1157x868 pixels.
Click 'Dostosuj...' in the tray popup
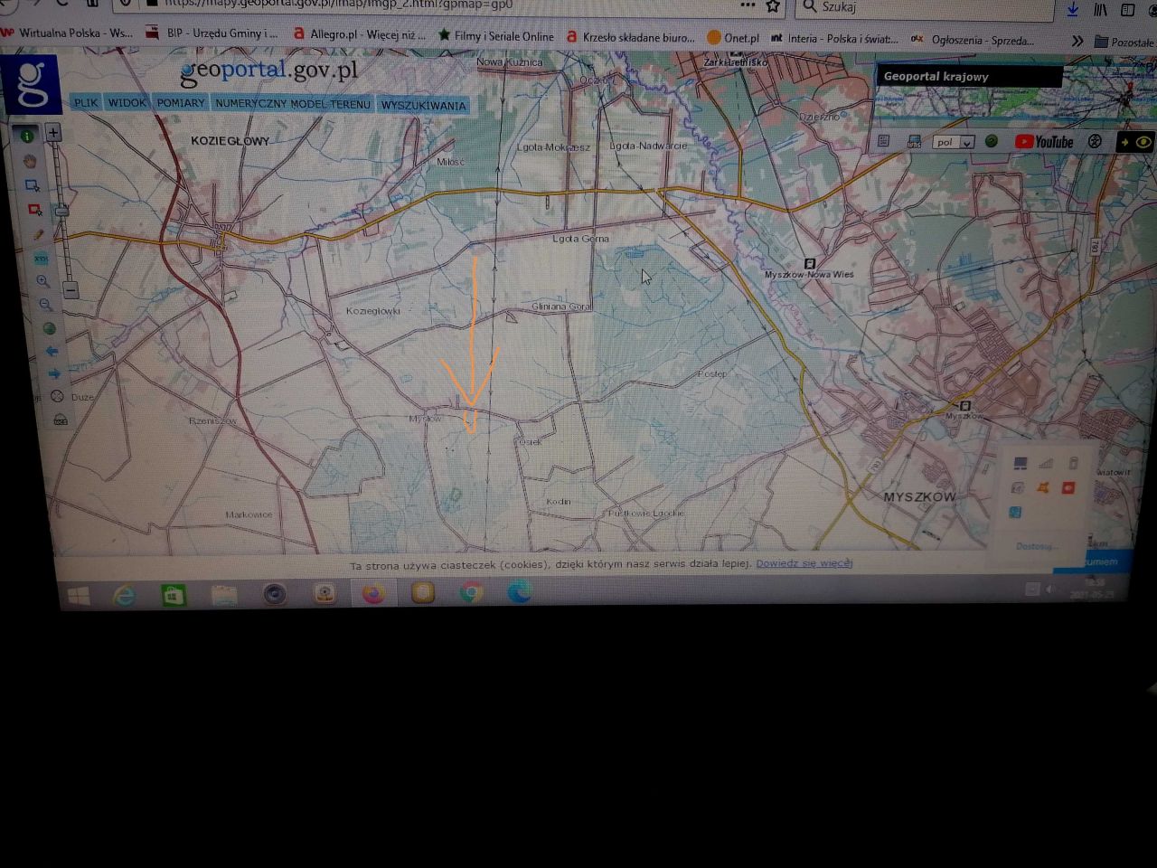tap(1036, 547)
